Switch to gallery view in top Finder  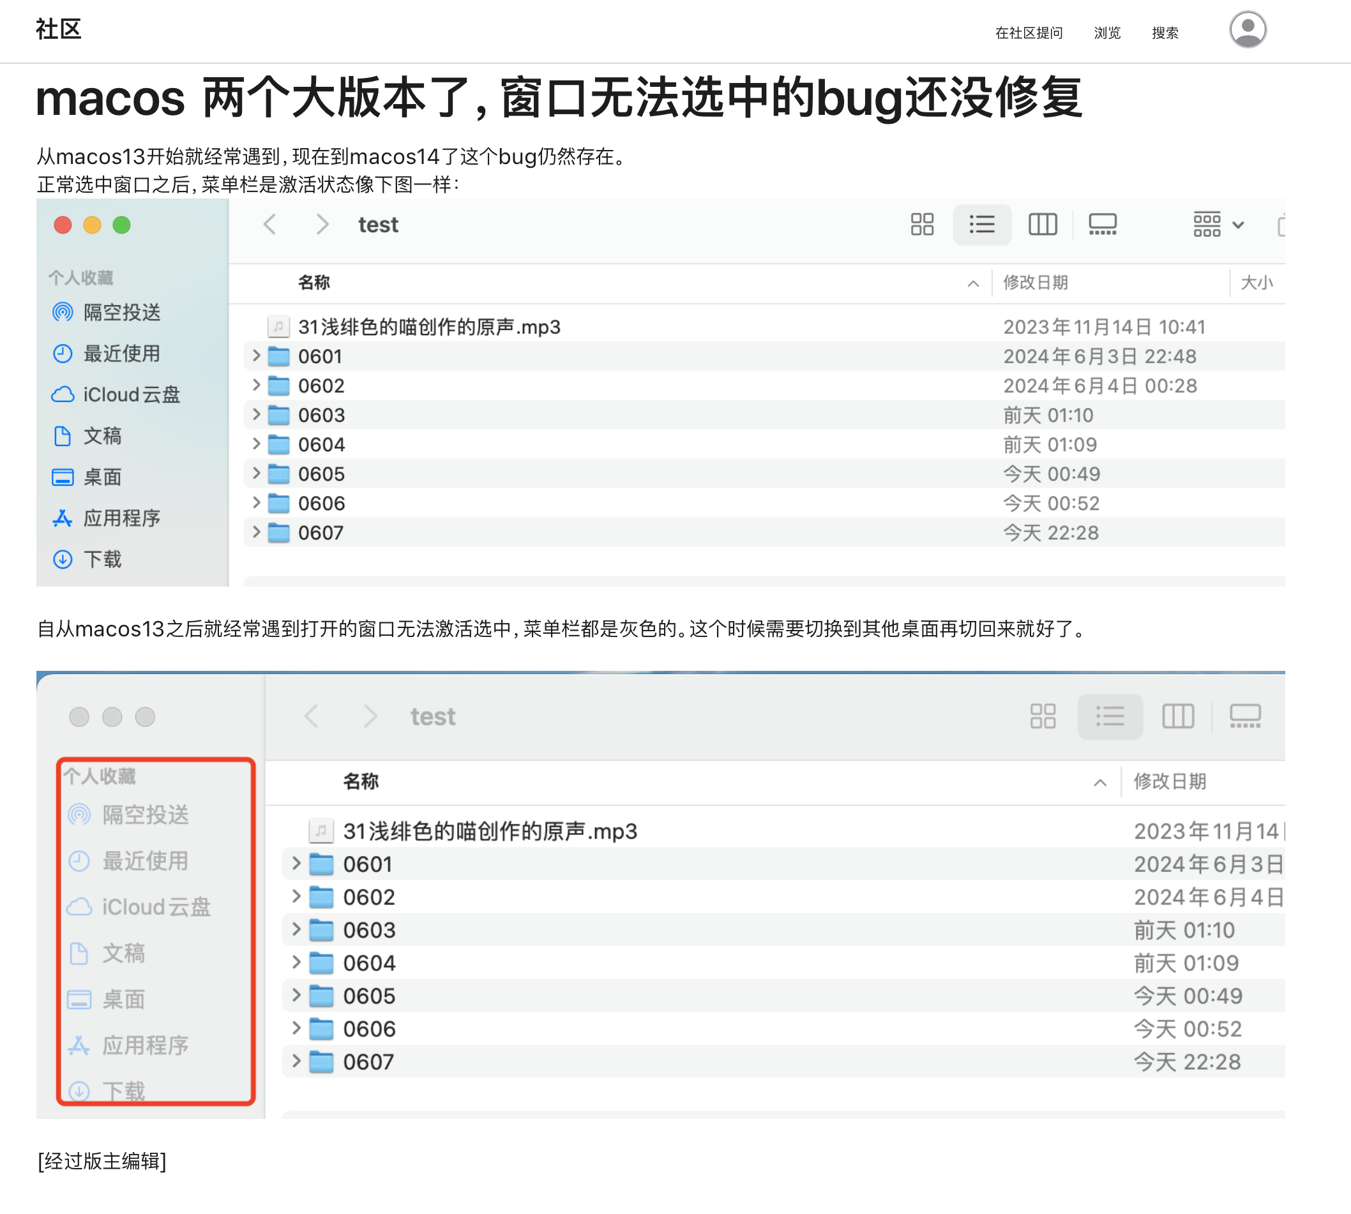[x=1102, y=225]
